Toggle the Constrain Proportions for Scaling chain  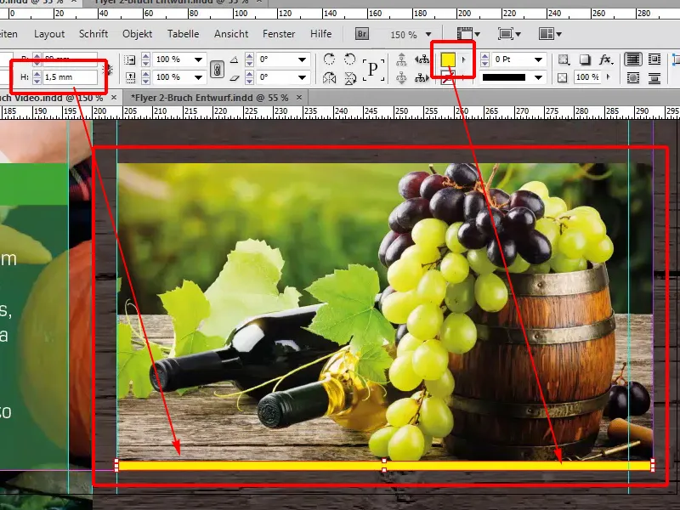tap(218, 69)
